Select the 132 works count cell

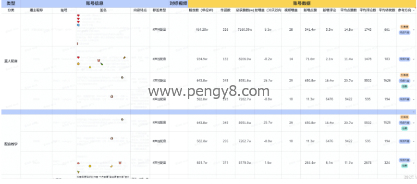225,59
